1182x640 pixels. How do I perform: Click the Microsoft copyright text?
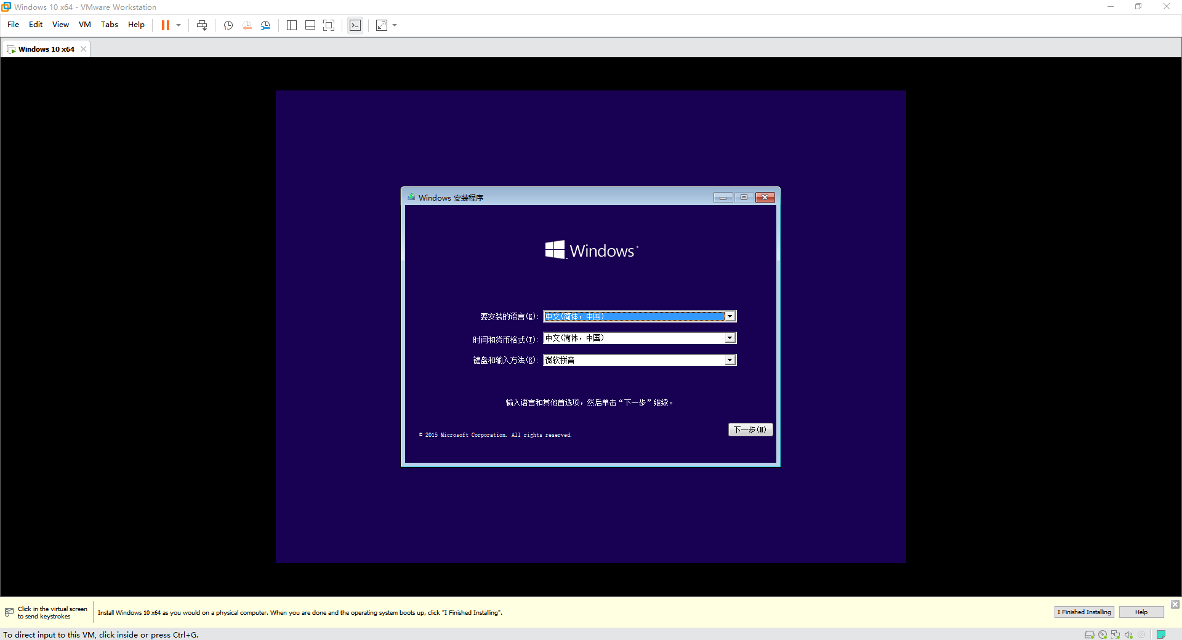tap(496, 435)
